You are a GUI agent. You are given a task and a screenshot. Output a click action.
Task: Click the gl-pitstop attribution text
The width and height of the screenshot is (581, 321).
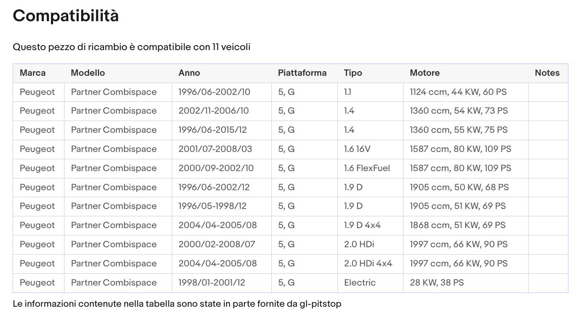177,304
